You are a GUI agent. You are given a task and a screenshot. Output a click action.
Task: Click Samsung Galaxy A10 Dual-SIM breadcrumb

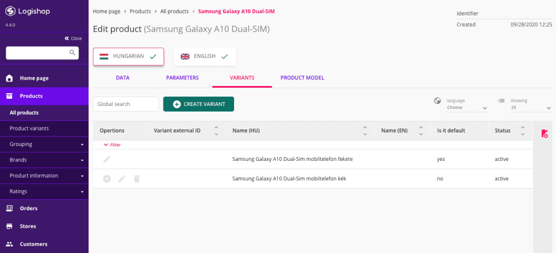point(236,11)
